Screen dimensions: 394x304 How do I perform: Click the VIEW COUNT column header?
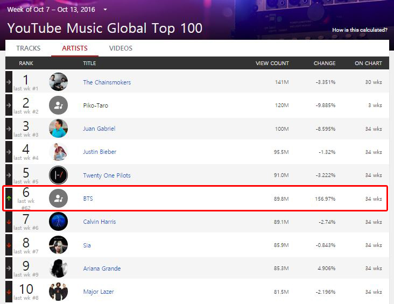272,63
